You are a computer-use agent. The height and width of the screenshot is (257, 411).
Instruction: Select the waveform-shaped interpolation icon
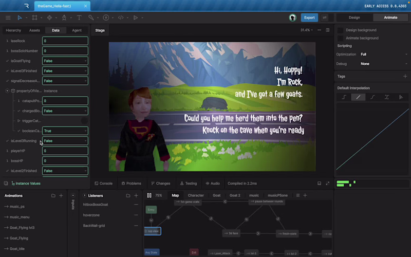(401, 97)
